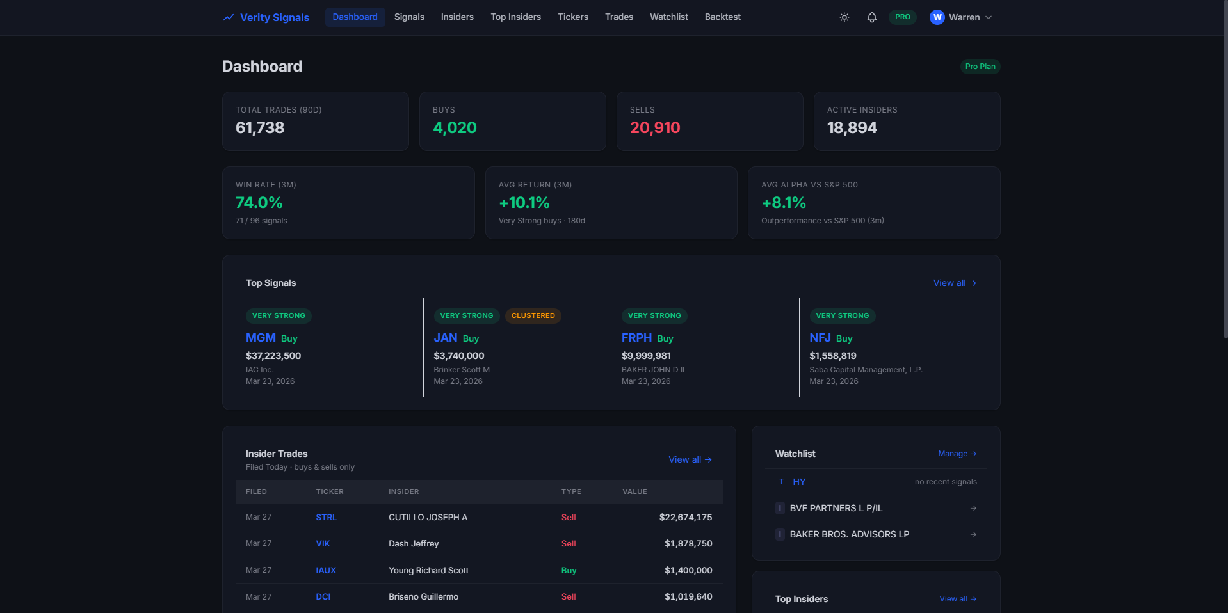The image size is (1228, 613).
Task: Click the Pro Plan badge
Action: (980, 67)
